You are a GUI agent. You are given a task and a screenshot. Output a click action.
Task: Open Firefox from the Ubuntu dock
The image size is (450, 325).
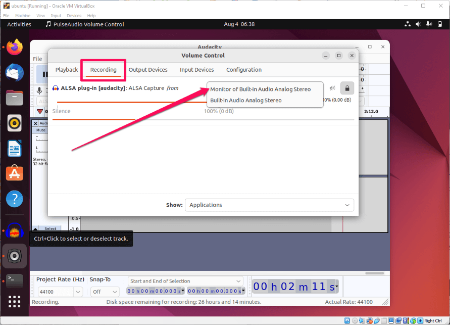click(x=14, y=47)
